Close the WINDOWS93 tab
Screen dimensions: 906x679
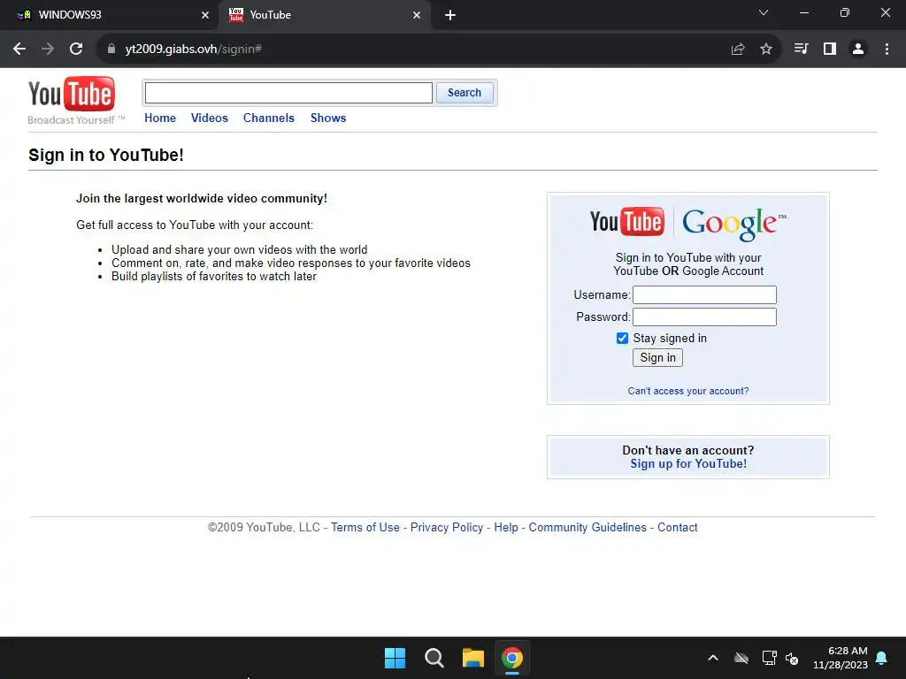coord(205,15)
